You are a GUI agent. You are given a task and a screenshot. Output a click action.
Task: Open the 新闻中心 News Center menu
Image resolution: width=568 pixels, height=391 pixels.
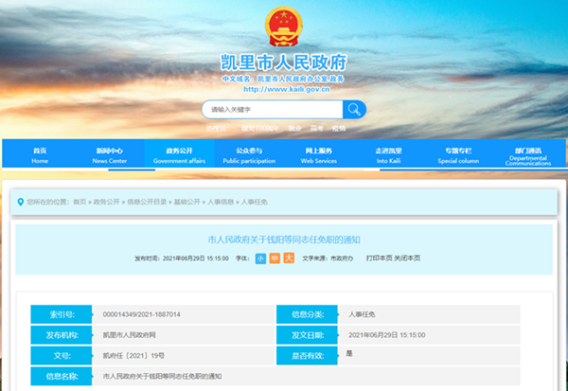click(x=109, y=155)
